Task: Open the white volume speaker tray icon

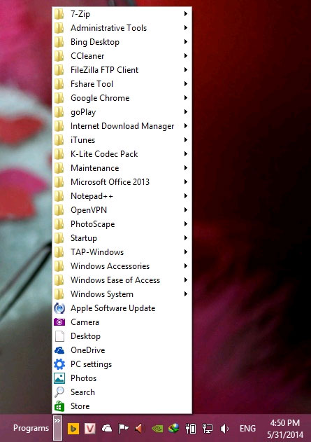Action: tap(224, 429)
